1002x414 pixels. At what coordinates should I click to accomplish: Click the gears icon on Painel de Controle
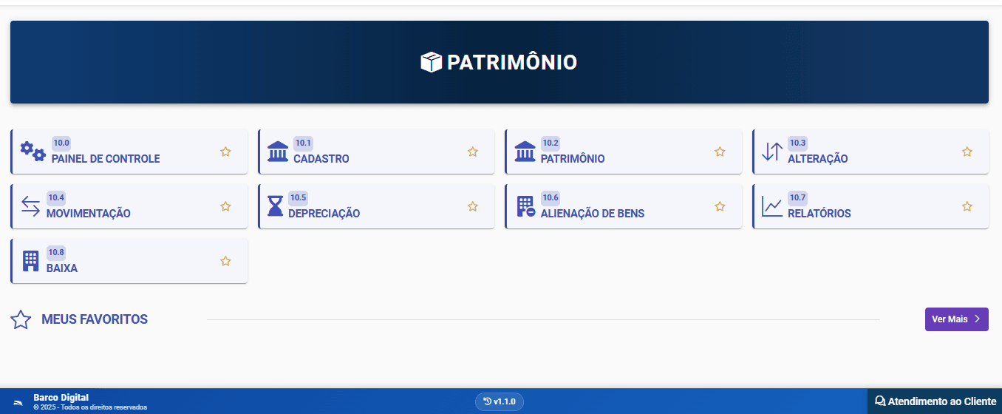33,152
